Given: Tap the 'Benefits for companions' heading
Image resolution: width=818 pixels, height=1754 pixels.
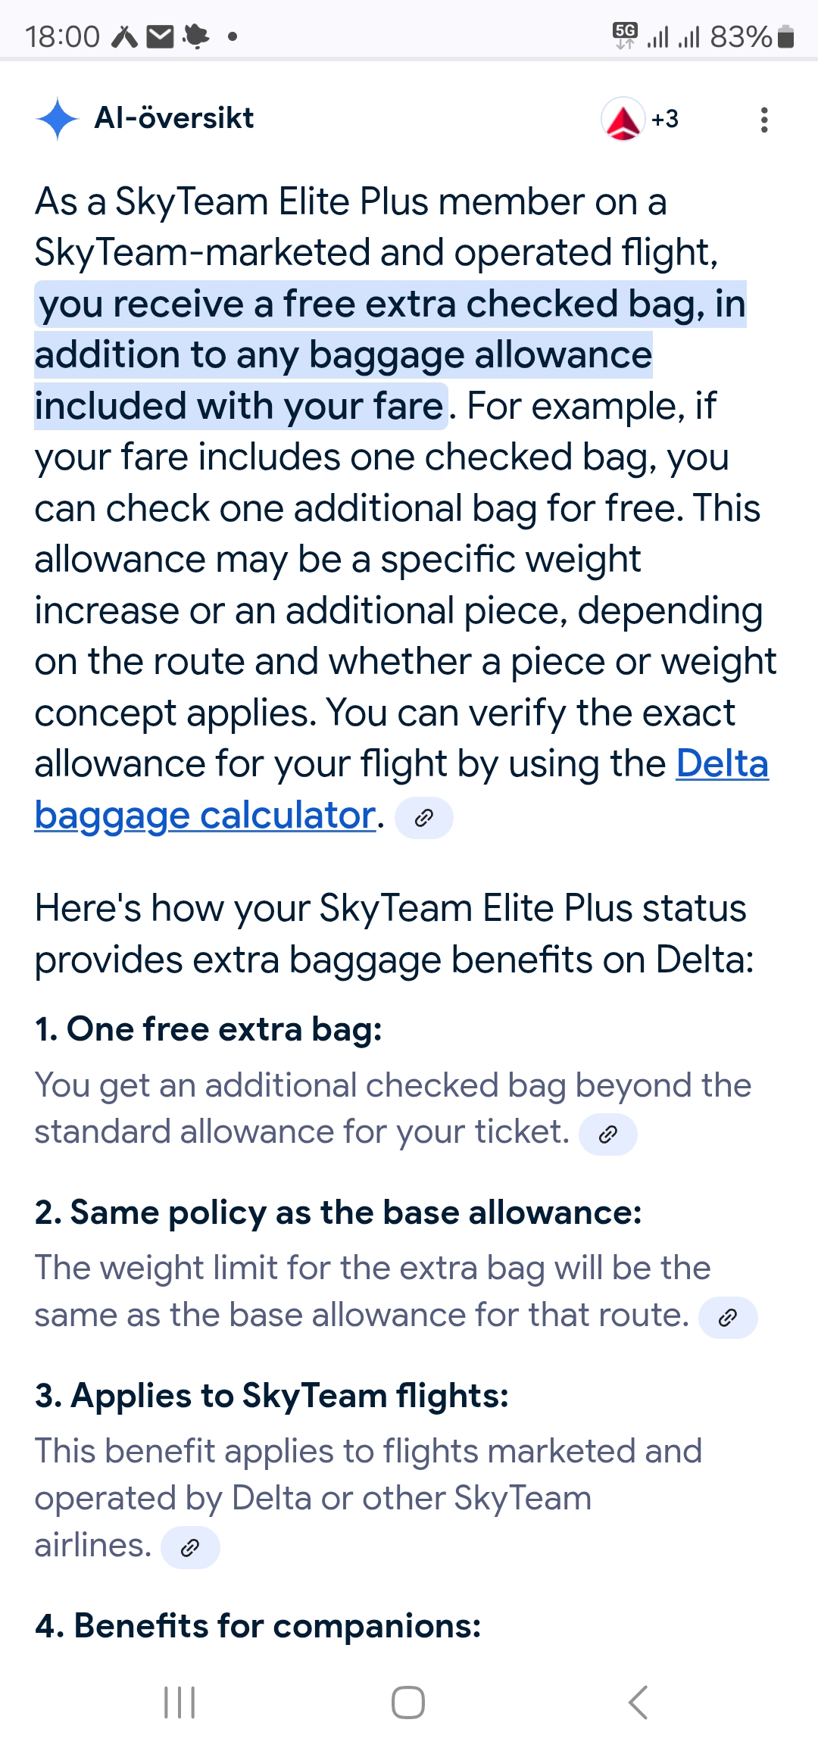Looking at the screenshot, I should pyautogui.click(x=258, y=1626).
